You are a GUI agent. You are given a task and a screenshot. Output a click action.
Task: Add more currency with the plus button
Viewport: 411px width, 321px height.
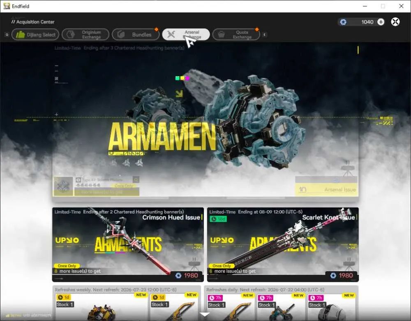(x=381, y=22)
